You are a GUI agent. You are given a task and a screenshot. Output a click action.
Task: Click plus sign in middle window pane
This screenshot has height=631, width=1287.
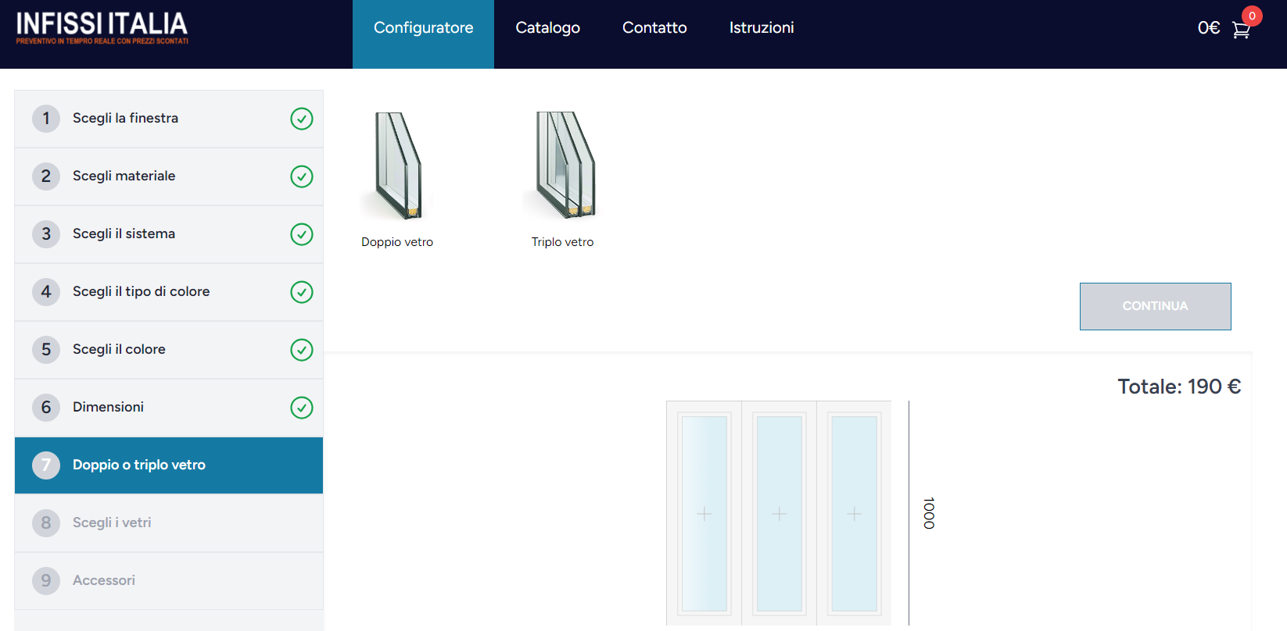tap(780, 514)
